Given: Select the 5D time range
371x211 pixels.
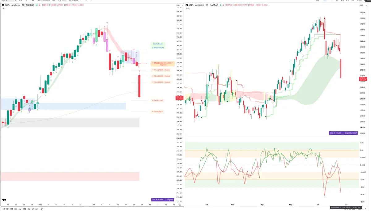Looking at the screenshot, I should pos(7,209).
